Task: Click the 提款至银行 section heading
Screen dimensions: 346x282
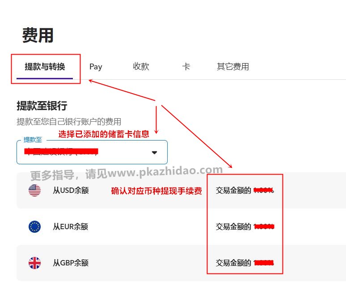Action: click(x=42, y=106)
